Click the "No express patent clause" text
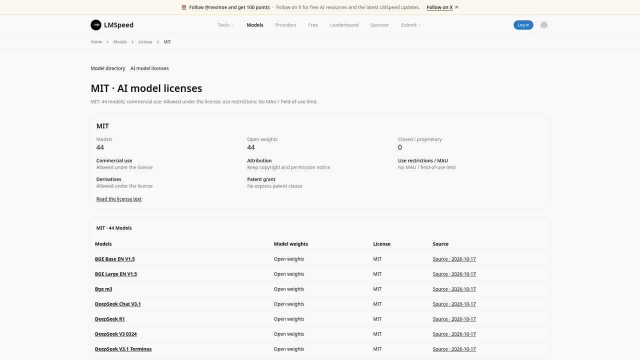This screenshot has width=640, height=360. [x=274, y=186]
